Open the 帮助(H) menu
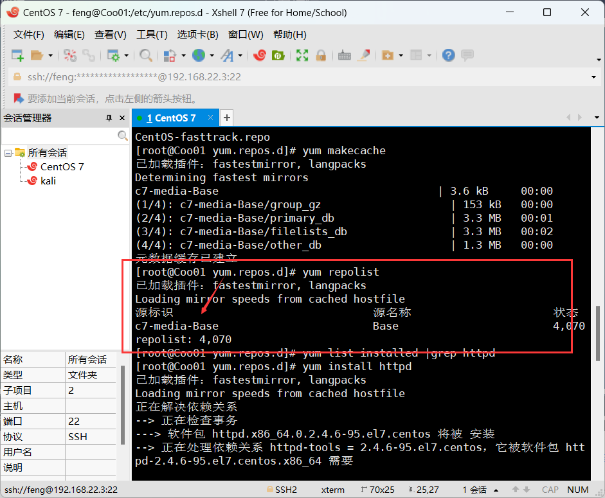The width and height of the screenshot is (605, 498). pos(290,35)
